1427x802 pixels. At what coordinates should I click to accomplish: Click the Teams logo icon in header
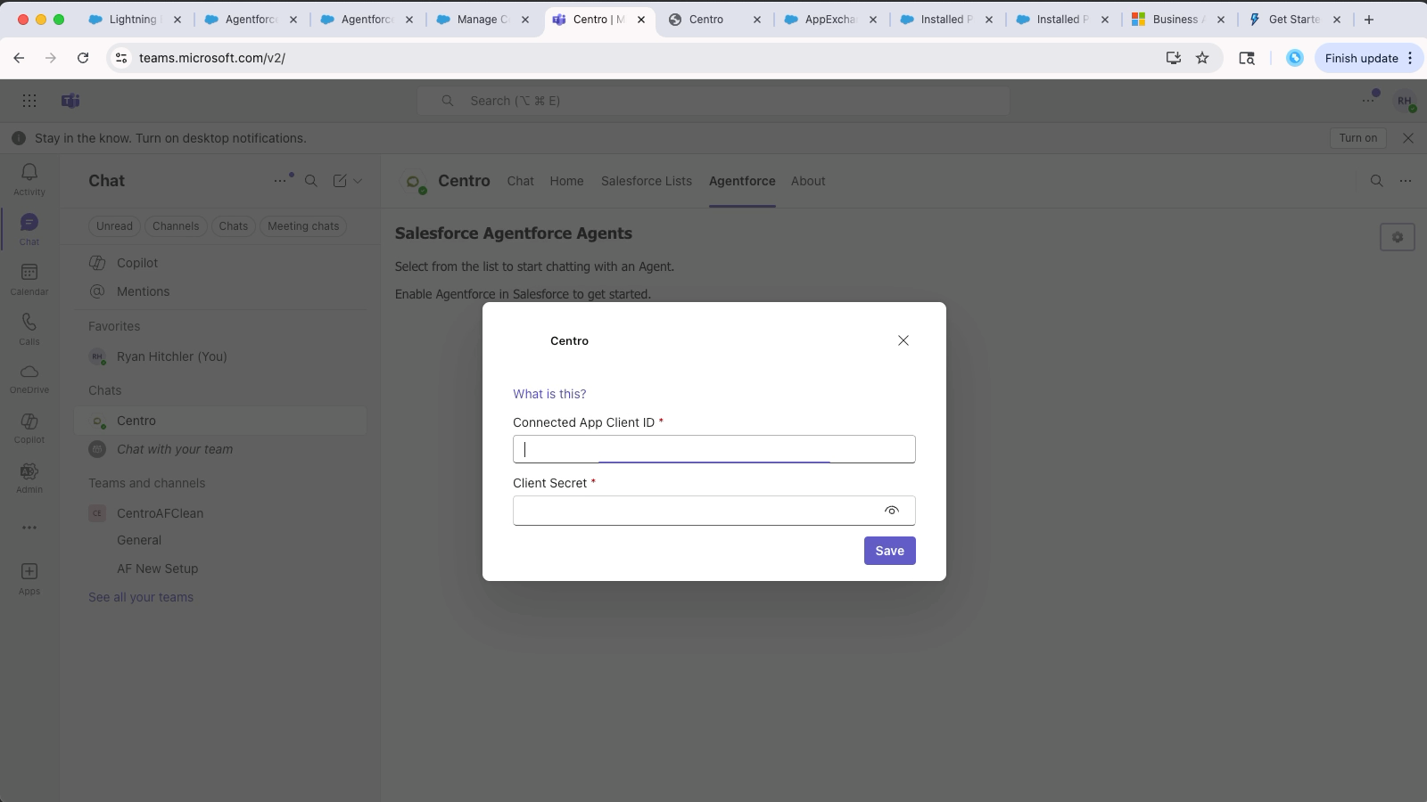coord(70,101)
